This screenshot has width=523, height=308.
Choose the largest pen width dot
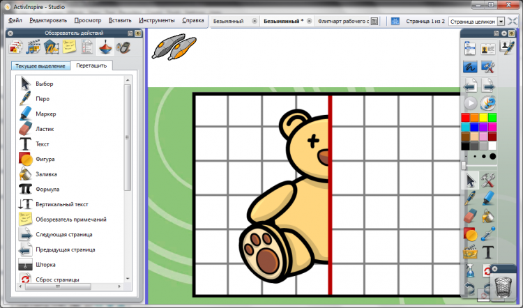pos(492,156)
